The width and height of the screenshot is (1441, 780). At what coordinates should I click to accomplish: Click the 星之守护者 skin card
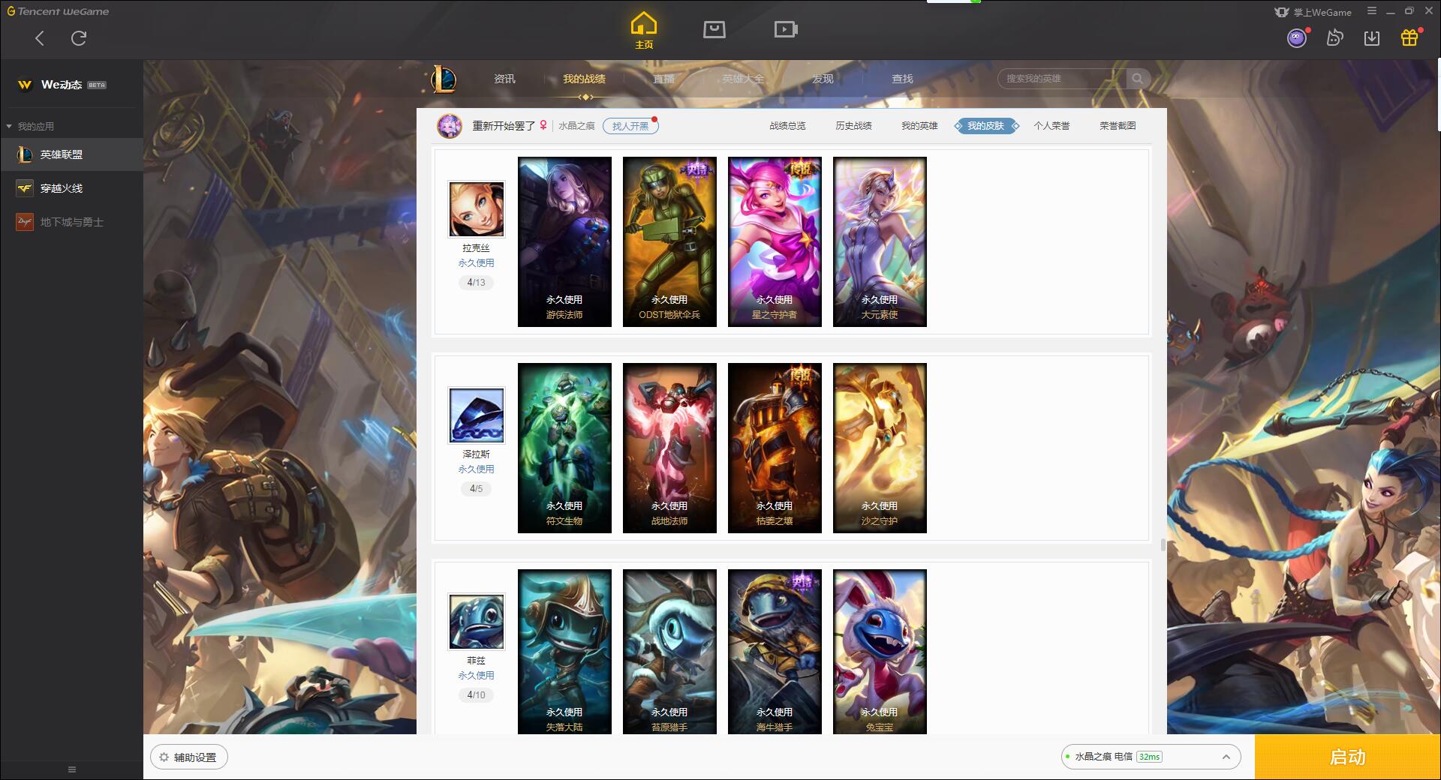pyautogui.click(x=775, y=241)
